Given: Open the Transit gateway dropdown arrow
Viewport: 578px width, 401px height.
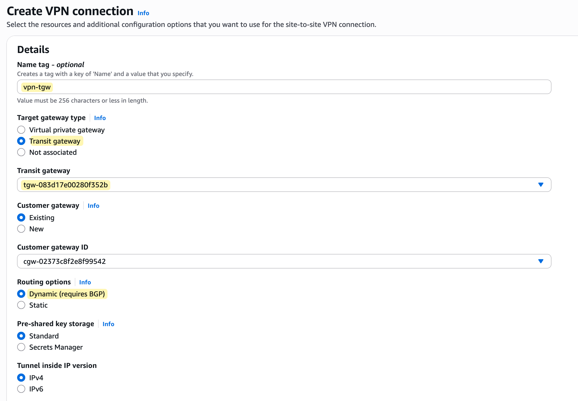Looking at the screenshot, I should (541, 185).
